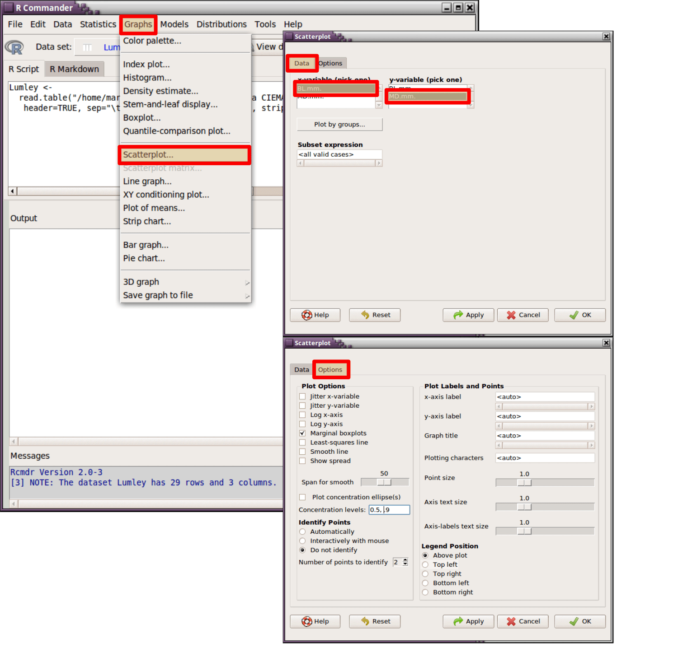
Task: Click Graph title input field
Action: pyautogui.click(x=545, y=436)
